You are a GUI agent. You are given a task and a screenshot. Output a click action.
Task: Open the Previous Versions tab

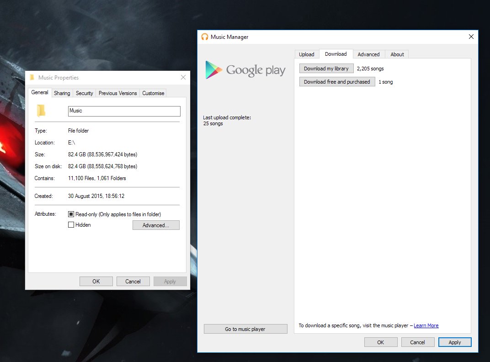[x=118, y=93]
